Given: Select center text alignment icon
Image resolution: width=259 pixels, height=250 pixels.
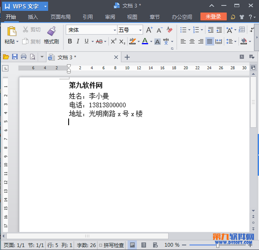Looking at the screenshot, I should [x=191, y=41].
